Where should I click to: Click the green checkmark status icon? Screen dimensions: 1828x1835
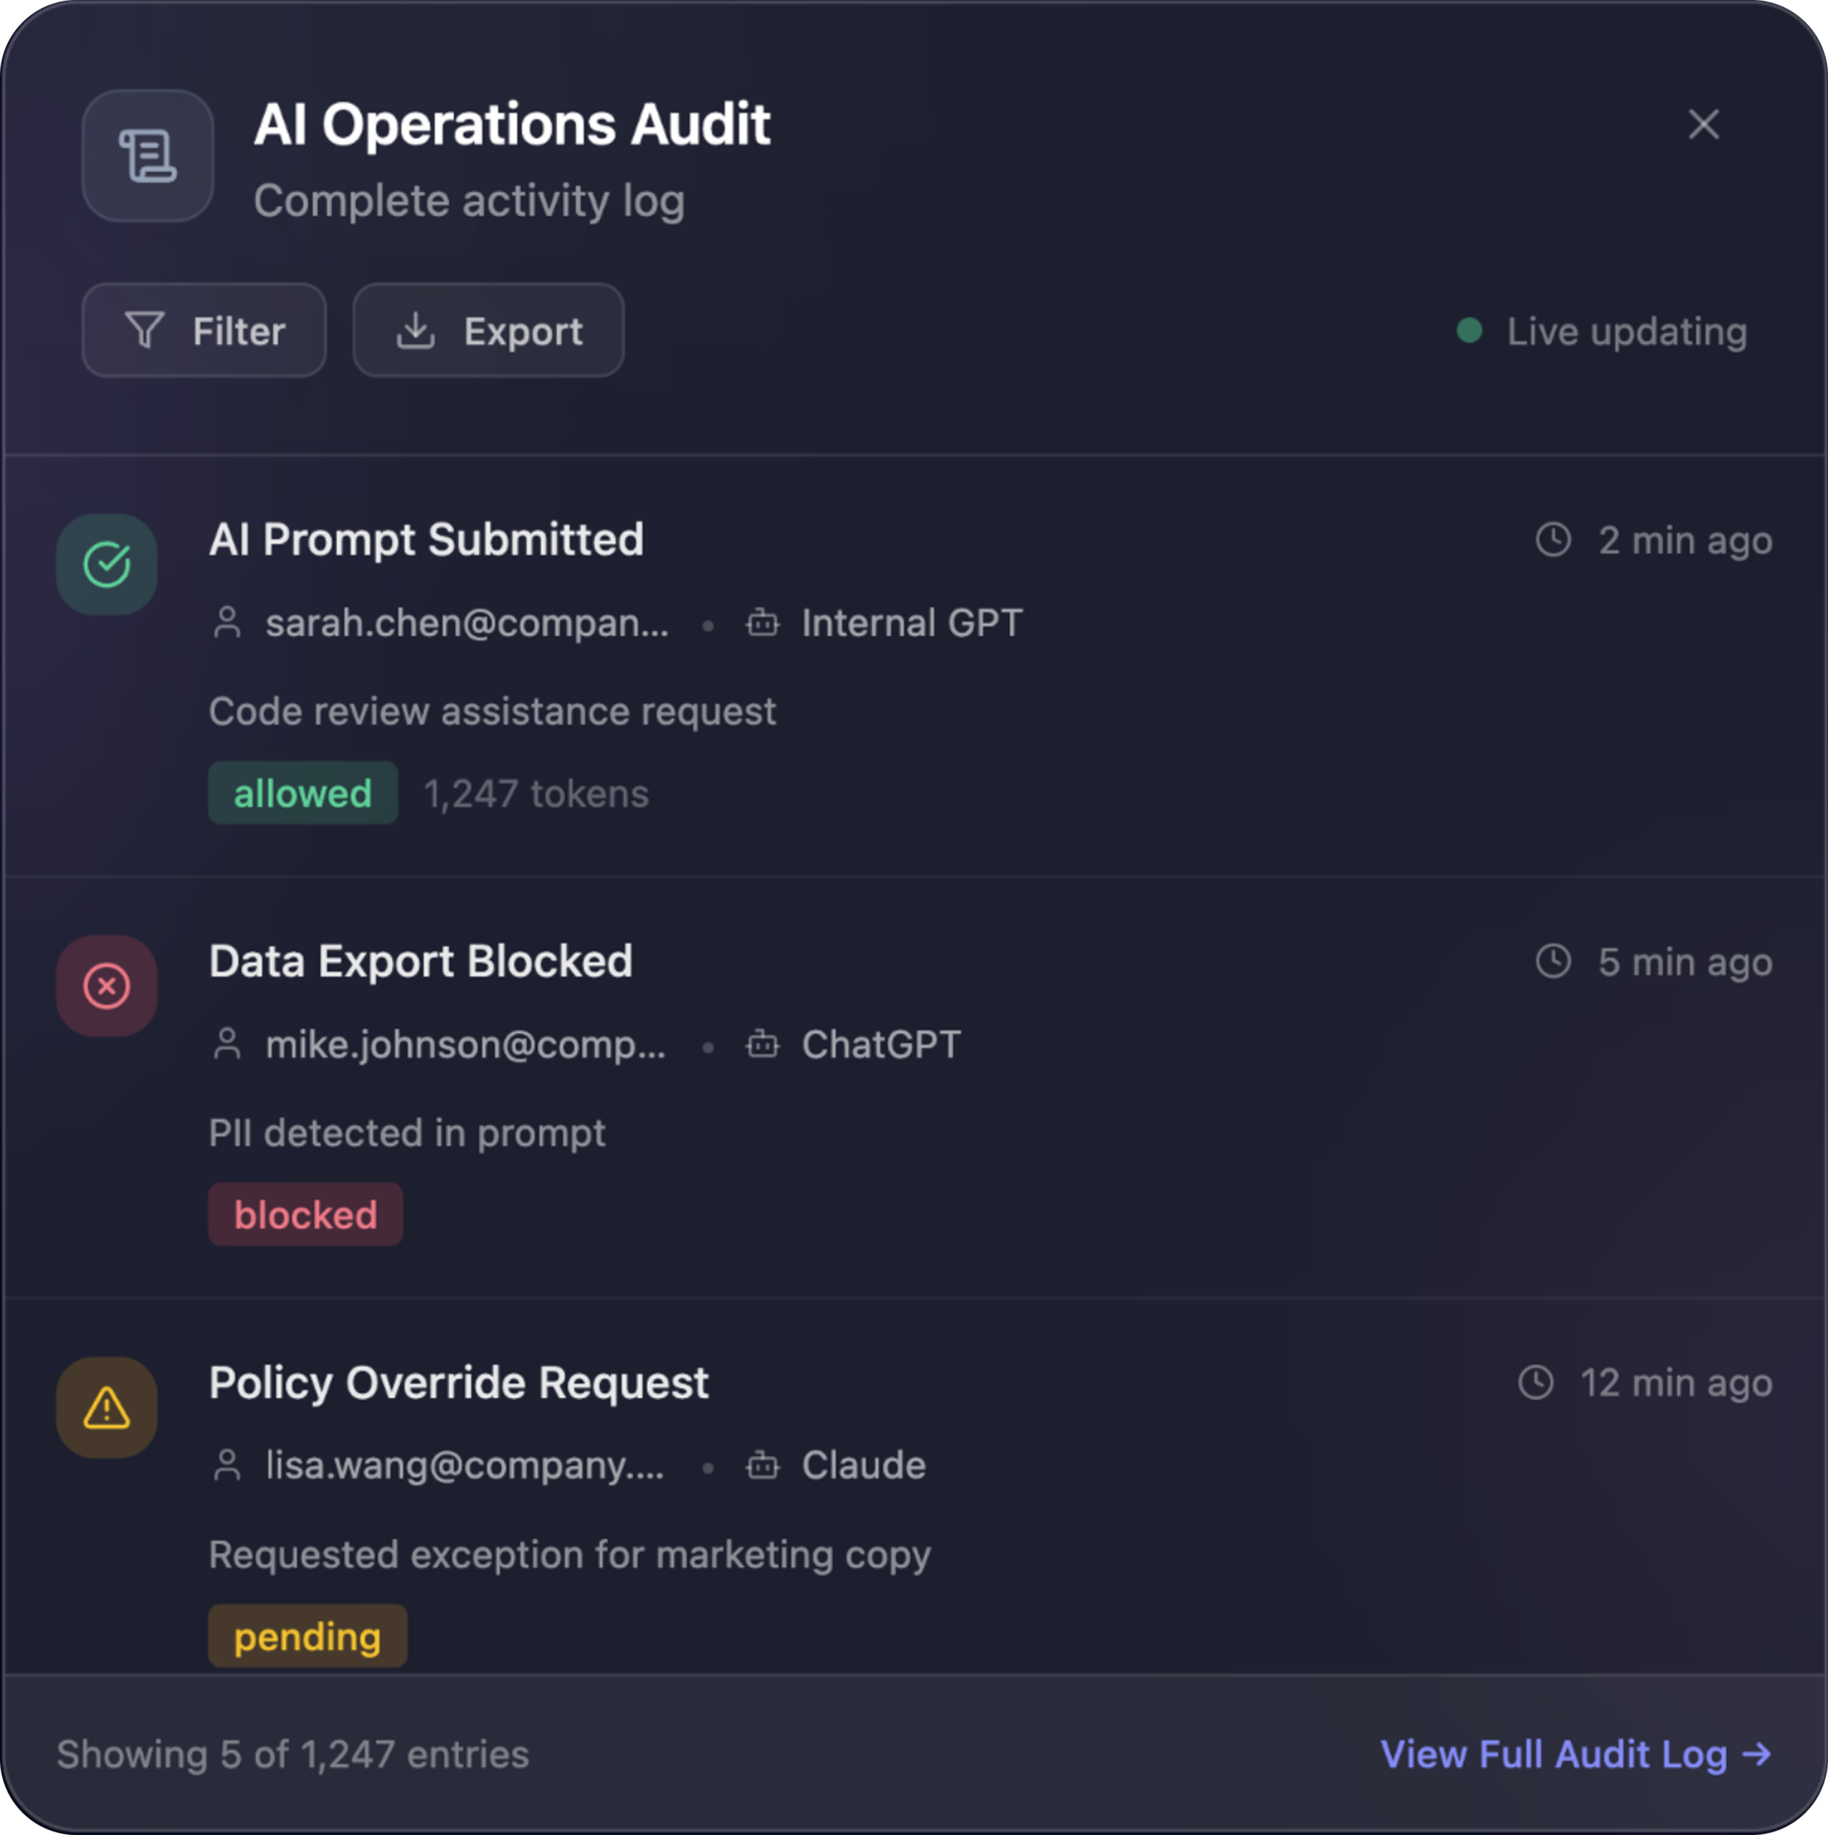pos(108,564)
